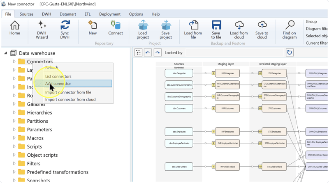Image resolution: width=329 pixels, height=183 pixels.
Task: Collapse the Data warehouse root node
Action: click(6, 53)
